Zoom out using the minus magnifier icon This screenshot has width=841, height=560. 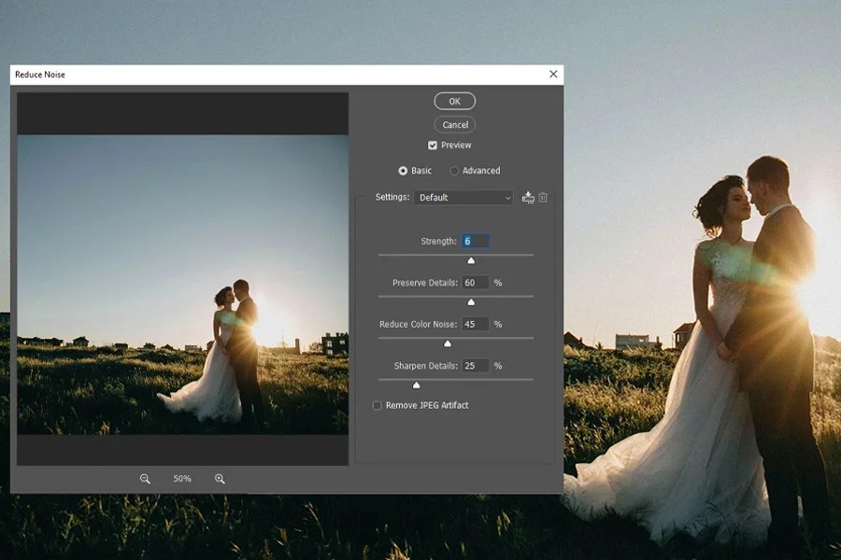(145, 478)
